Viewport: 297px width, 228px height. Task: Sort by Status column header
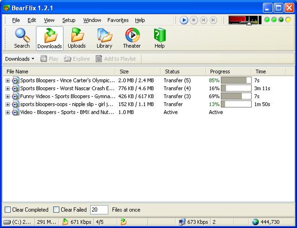(183, 72)
